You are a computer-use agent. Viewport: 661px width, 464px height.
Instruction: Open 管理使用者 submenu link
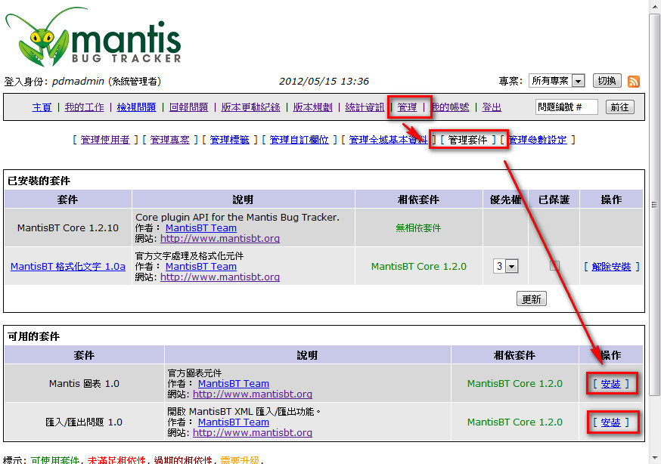105,140
